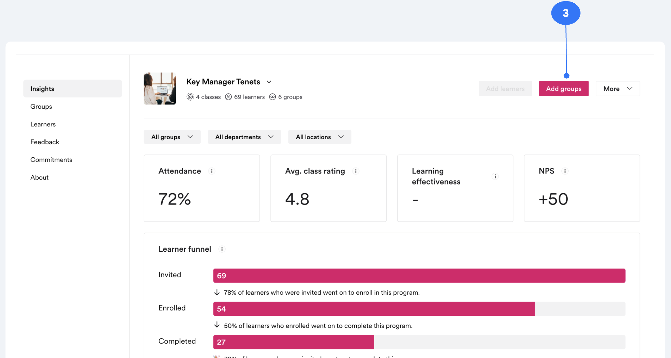
Task: Click the Invited funnel bar showing 69
Action: click(x=419, y=275)
